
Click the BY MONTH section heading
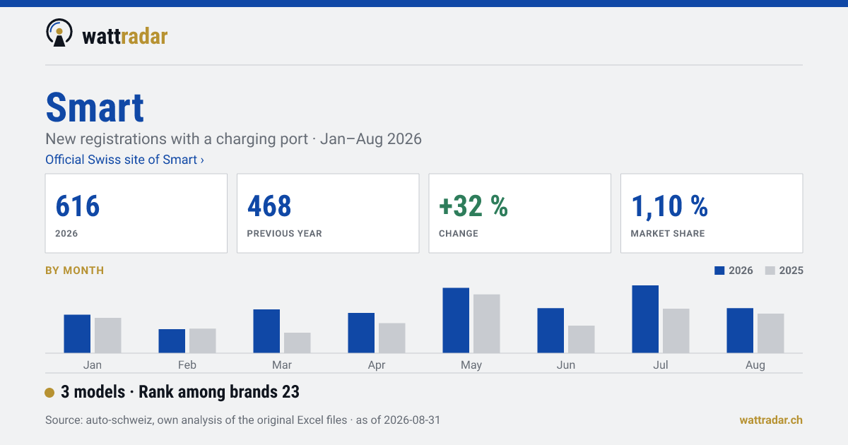pos(74,271)
